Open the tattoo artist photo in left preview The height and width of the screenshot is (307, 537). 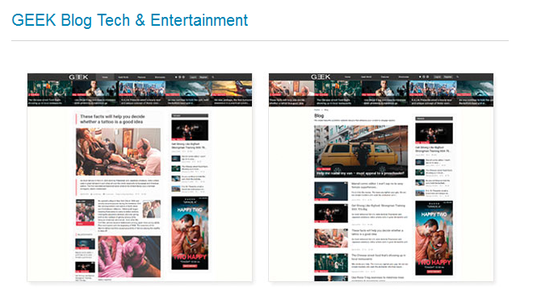(x=118, y=151)
